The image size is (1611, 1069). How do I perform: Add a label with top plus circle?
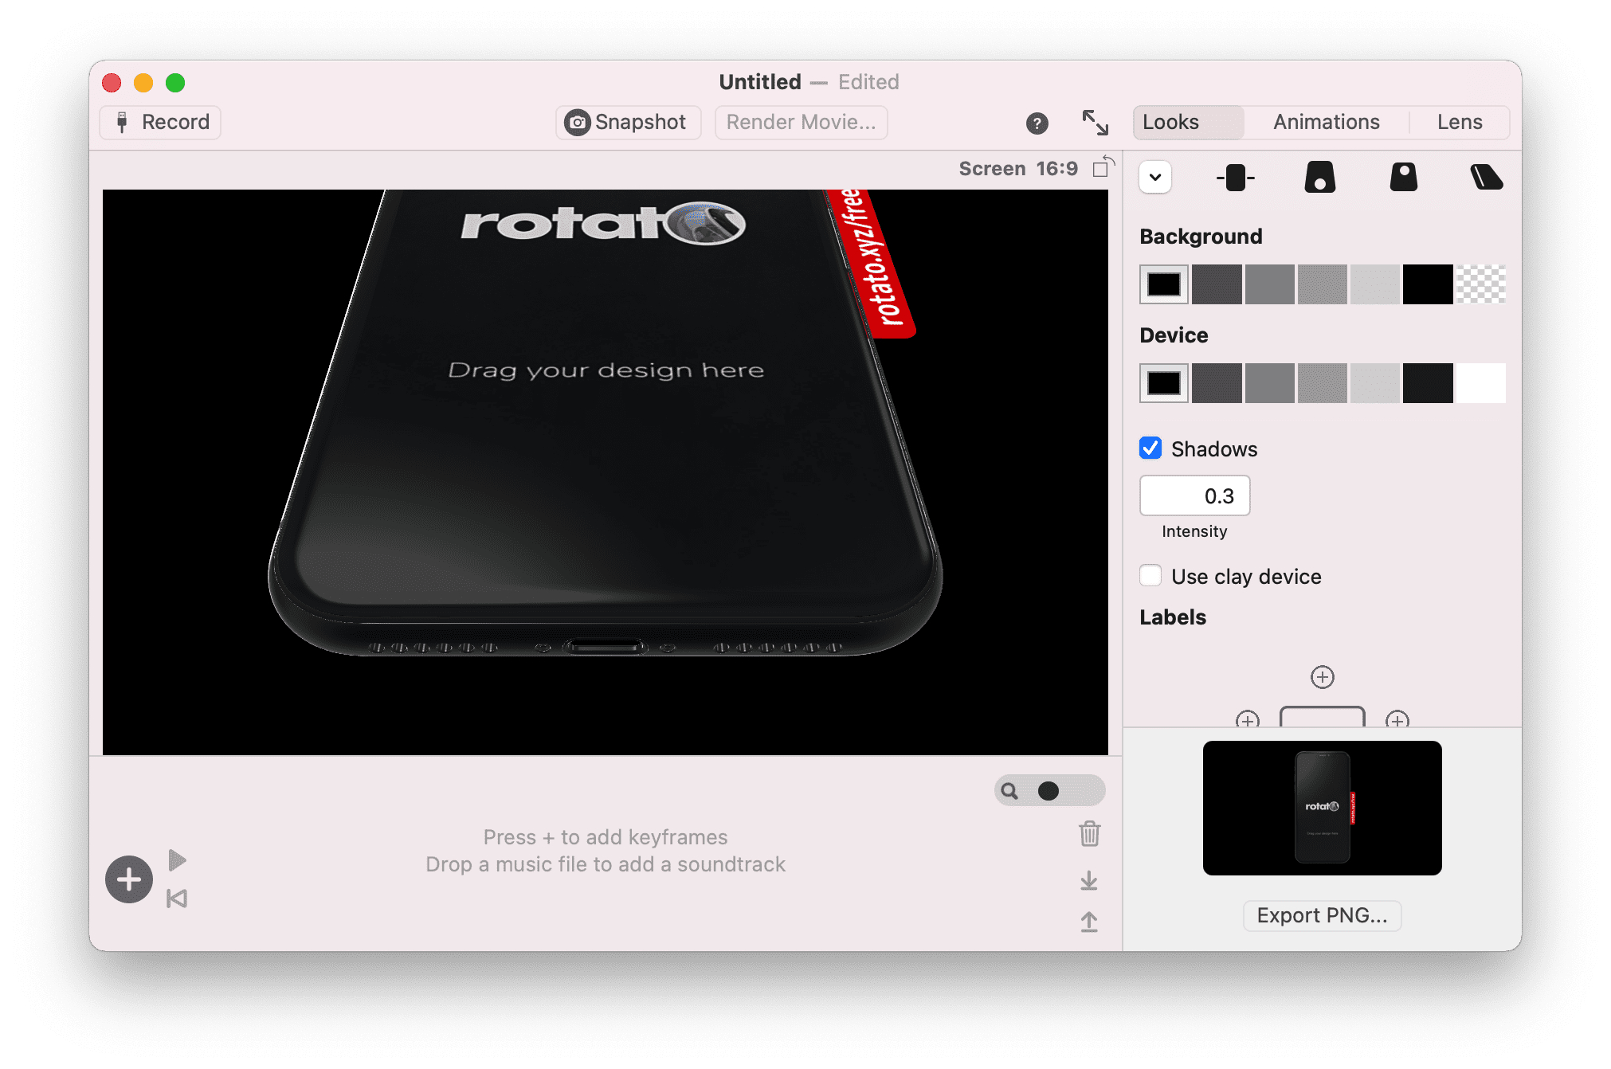click(x=1322, y=677)
